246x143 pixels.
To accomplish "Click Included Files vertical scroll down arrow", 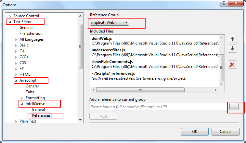I will tap(221, 84).
